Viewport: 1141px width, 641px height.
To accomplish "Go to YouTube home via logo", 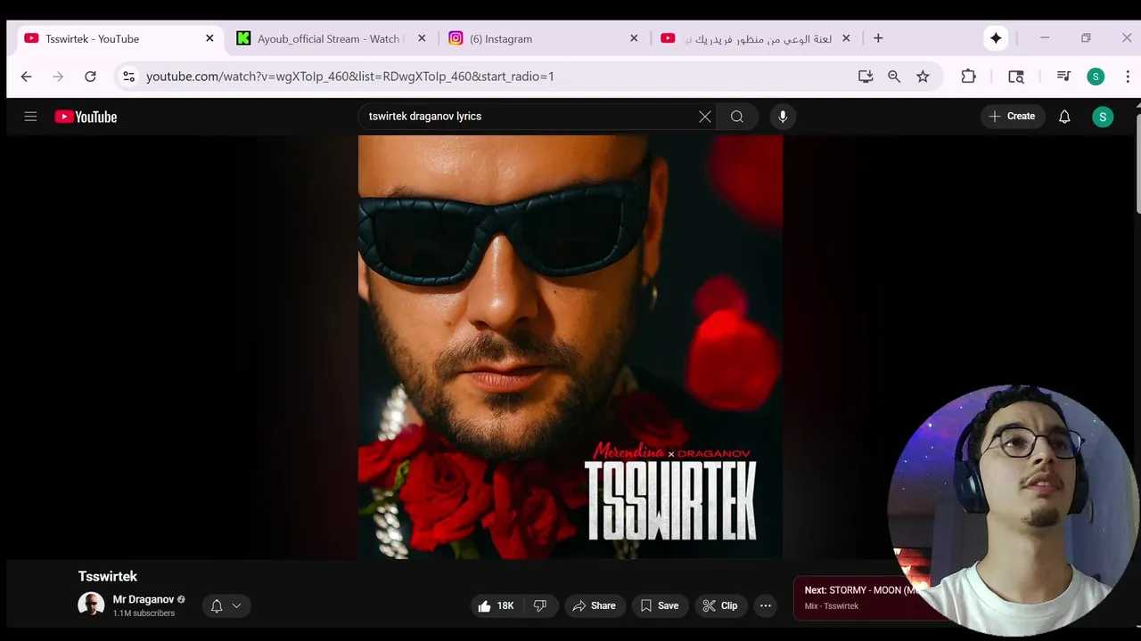I will click(x=86, y=117).
